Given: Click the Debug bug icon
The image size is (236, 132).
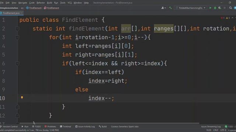Looking at the screenshot, I should pos(215,8).
